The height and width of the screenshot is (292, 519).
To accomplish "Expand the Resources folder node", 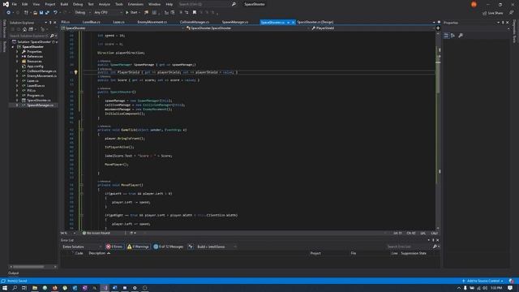I will click(x=17, y=62).
